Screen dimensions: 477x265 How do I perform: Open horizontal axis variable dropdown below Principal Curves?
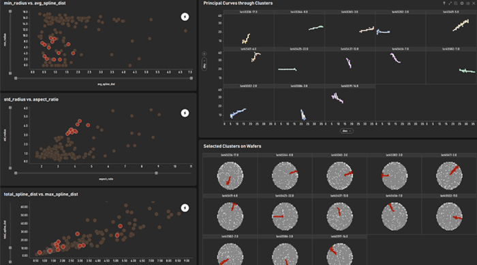(346, 131)
